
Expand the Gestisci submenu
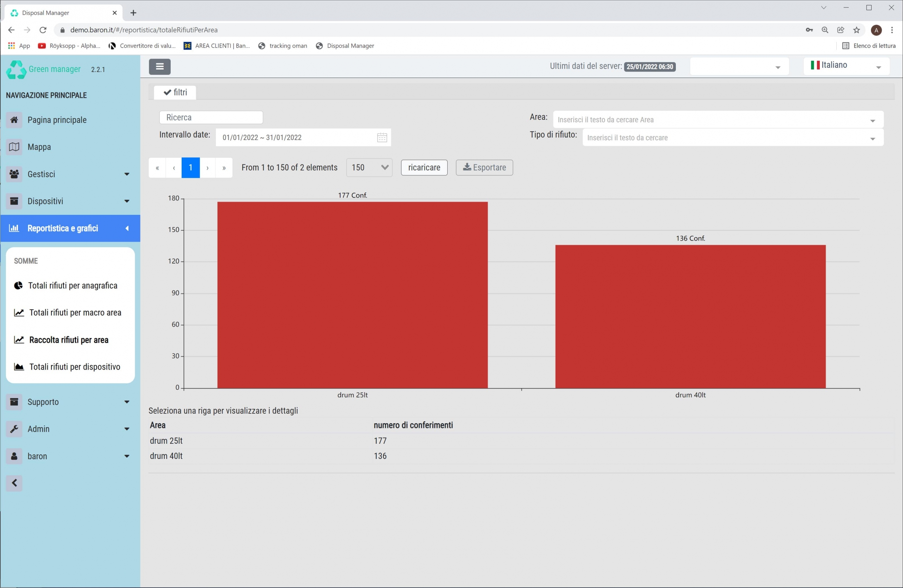coord(127,174)
